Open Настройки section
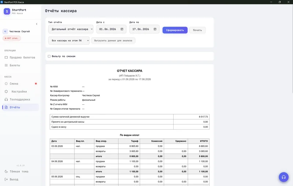 [x=21, y=92]
